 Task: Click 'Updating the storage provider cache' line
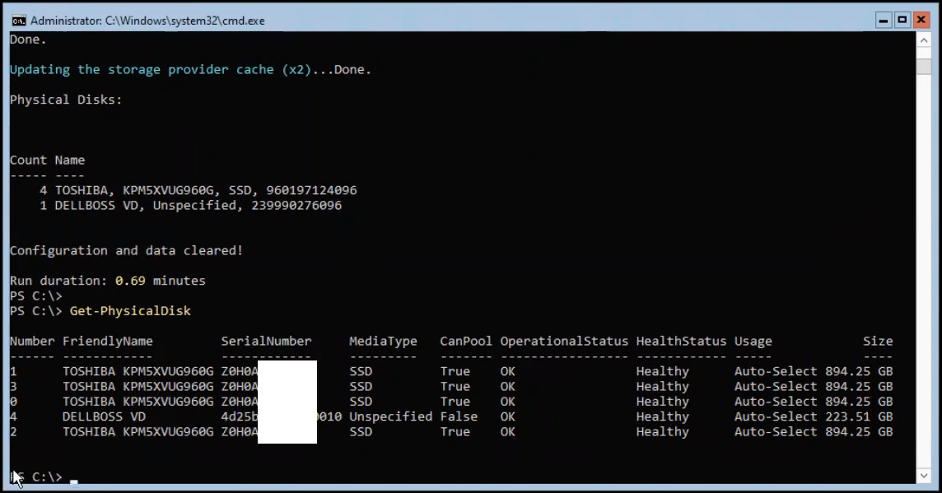point(190,70)
